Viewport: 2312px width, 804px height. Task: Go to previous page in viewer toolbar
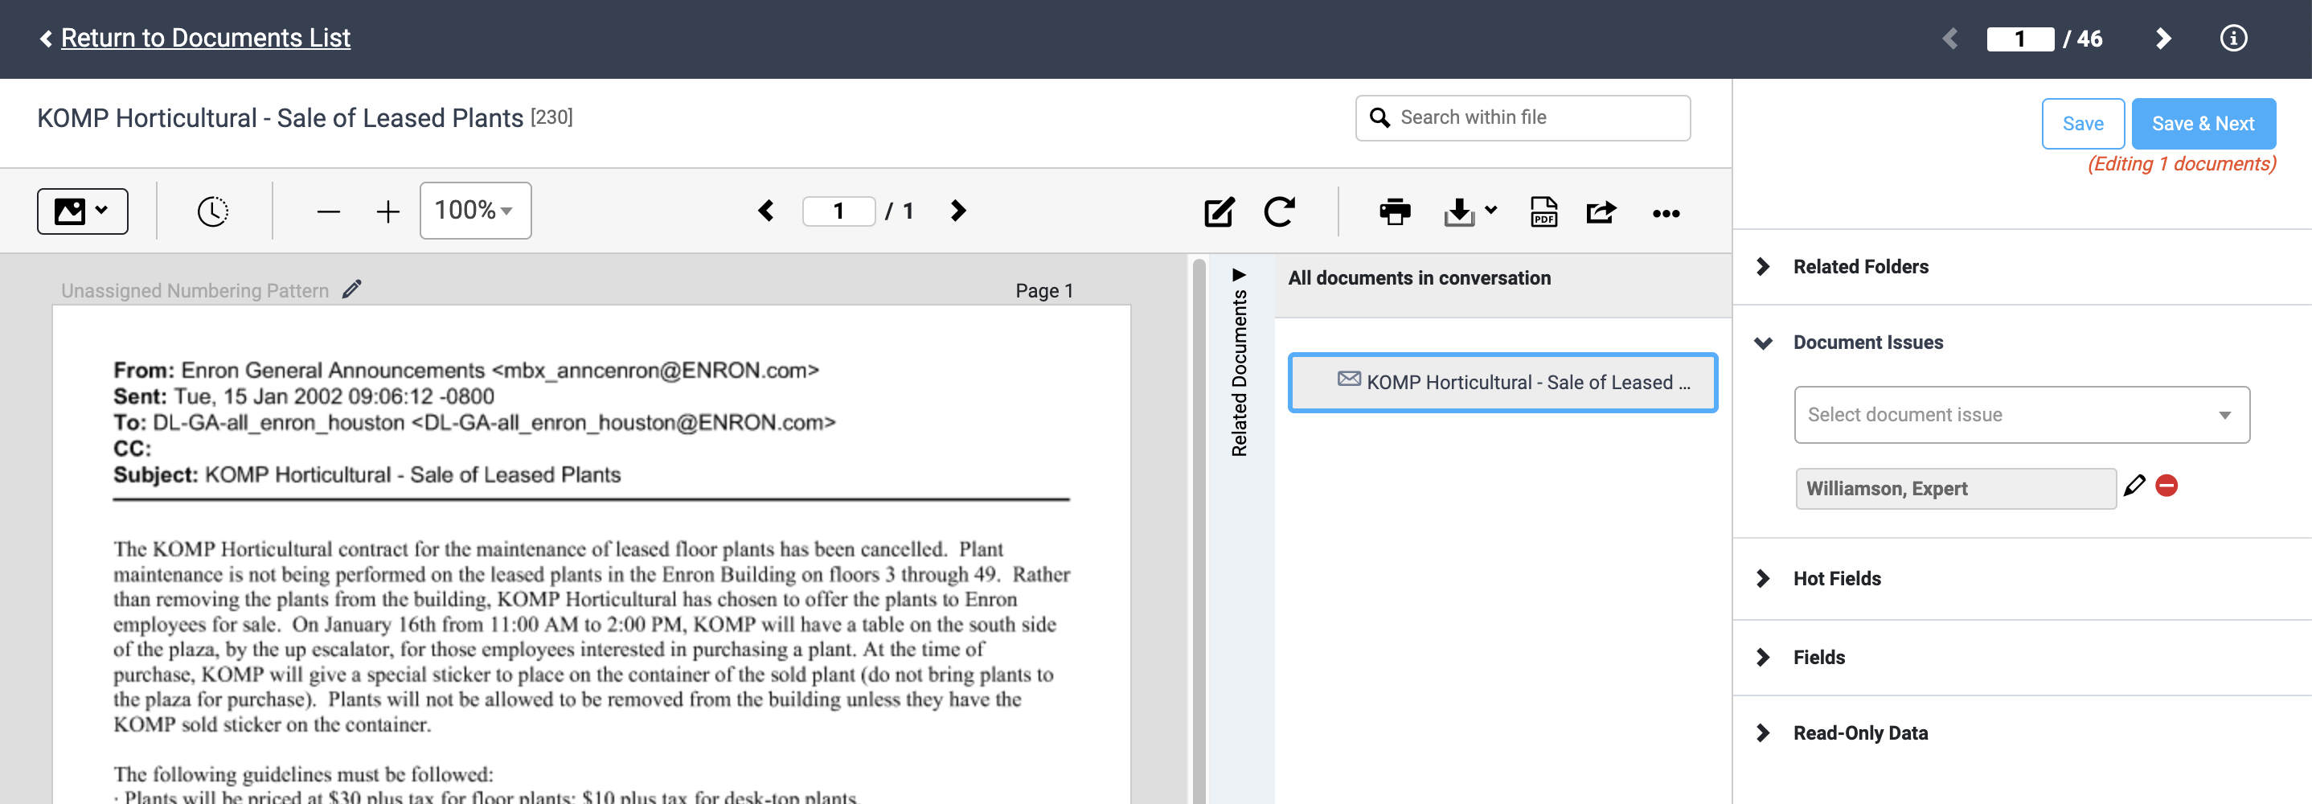(x=765, y=211)
